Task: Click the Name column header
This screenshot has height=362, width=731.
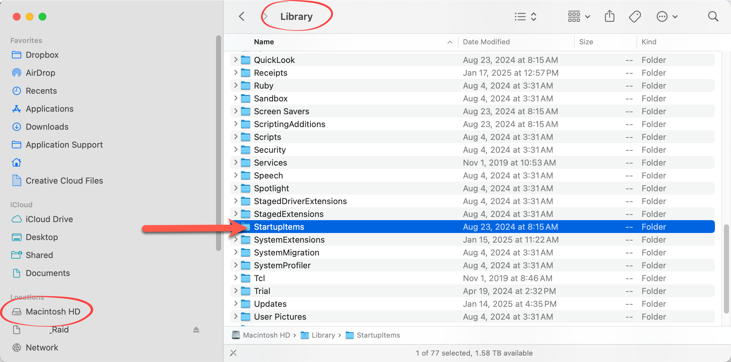Action: (x=264, y=42)
